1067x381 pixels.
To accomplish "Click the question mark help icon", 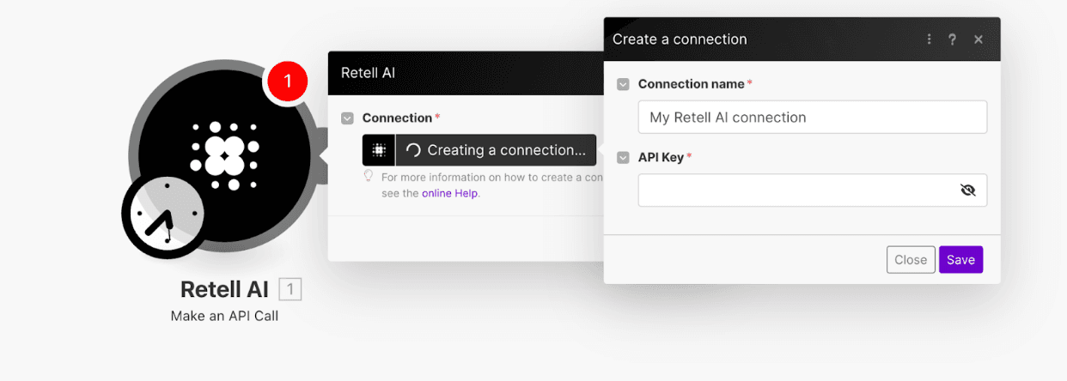I will [952, 39].
